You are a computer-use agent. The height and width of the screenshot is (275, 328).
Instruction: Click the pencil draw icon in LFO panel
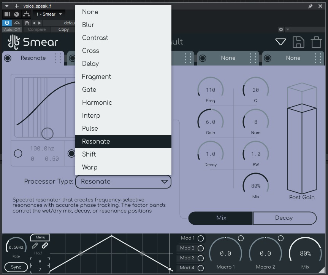click(x=35, y=245)
